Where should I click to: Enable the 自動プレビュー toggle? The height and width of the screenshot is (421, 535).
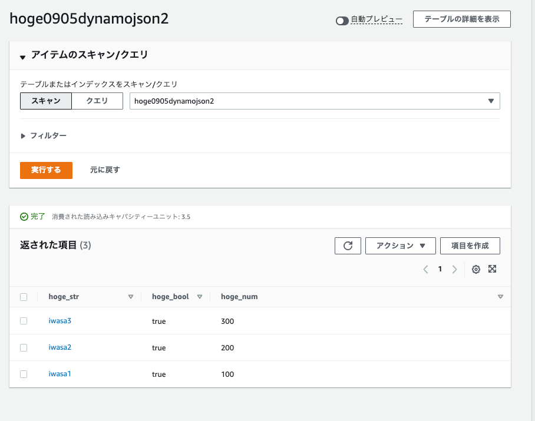click(x=342, y=19)
